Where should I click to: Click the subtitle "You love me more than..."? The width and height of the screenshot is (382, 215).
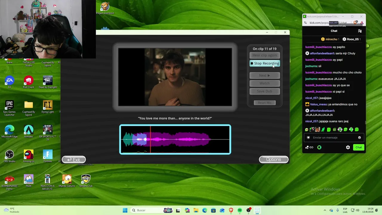[x=175, y=118]
